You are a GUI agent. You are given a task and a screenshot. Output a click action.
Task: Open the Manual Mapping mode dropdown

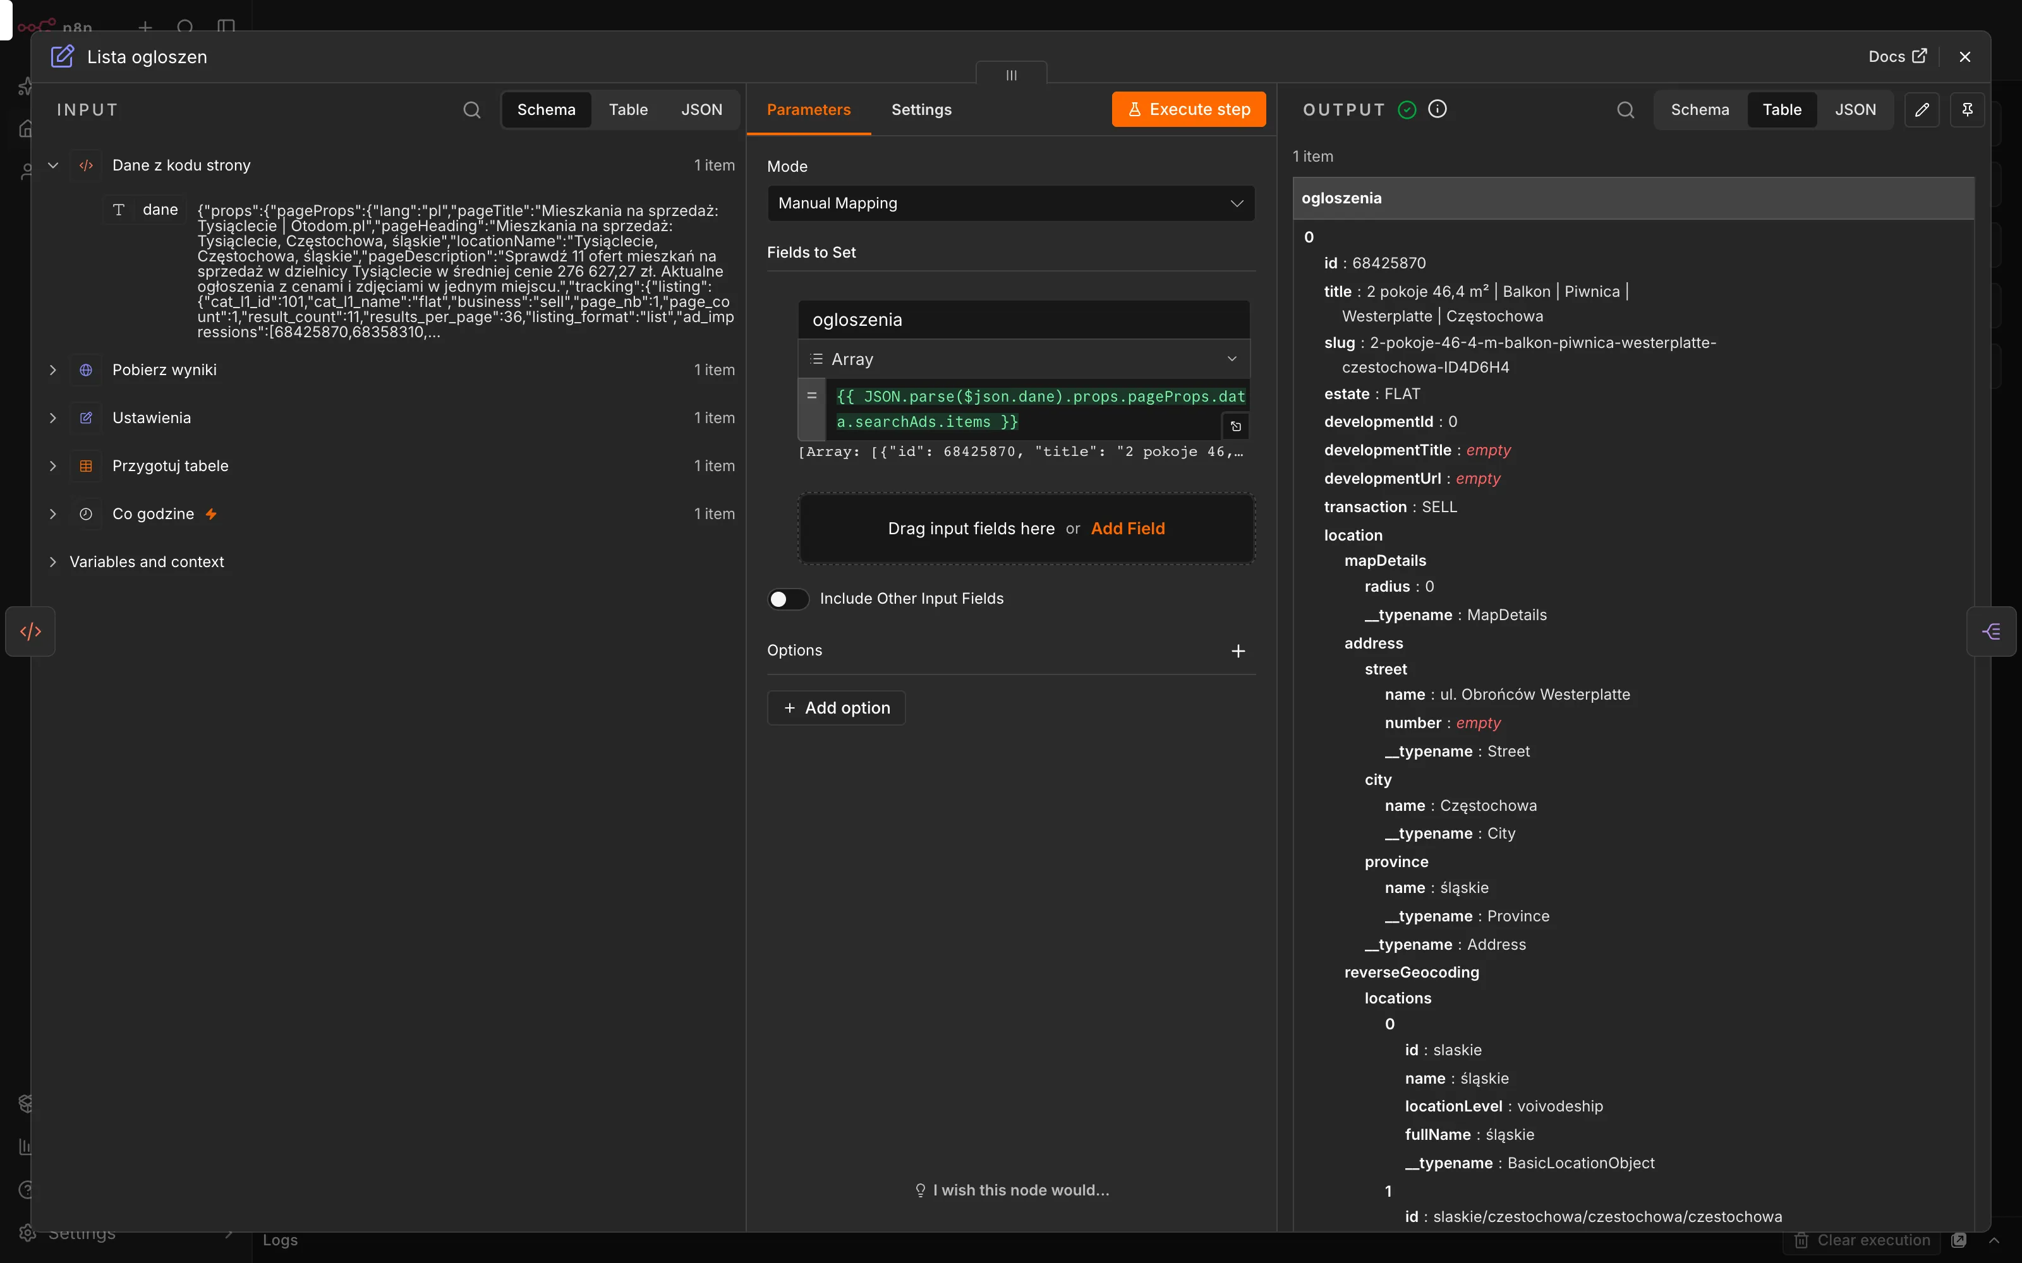(1010, 203)
